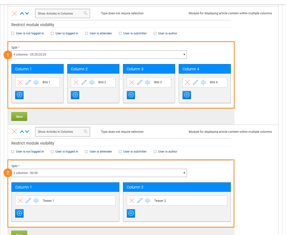The image size is (286, 235).
Task: Remove Bild 1 from Column 1
Action: pyautogui.click(x=20, y=82)
